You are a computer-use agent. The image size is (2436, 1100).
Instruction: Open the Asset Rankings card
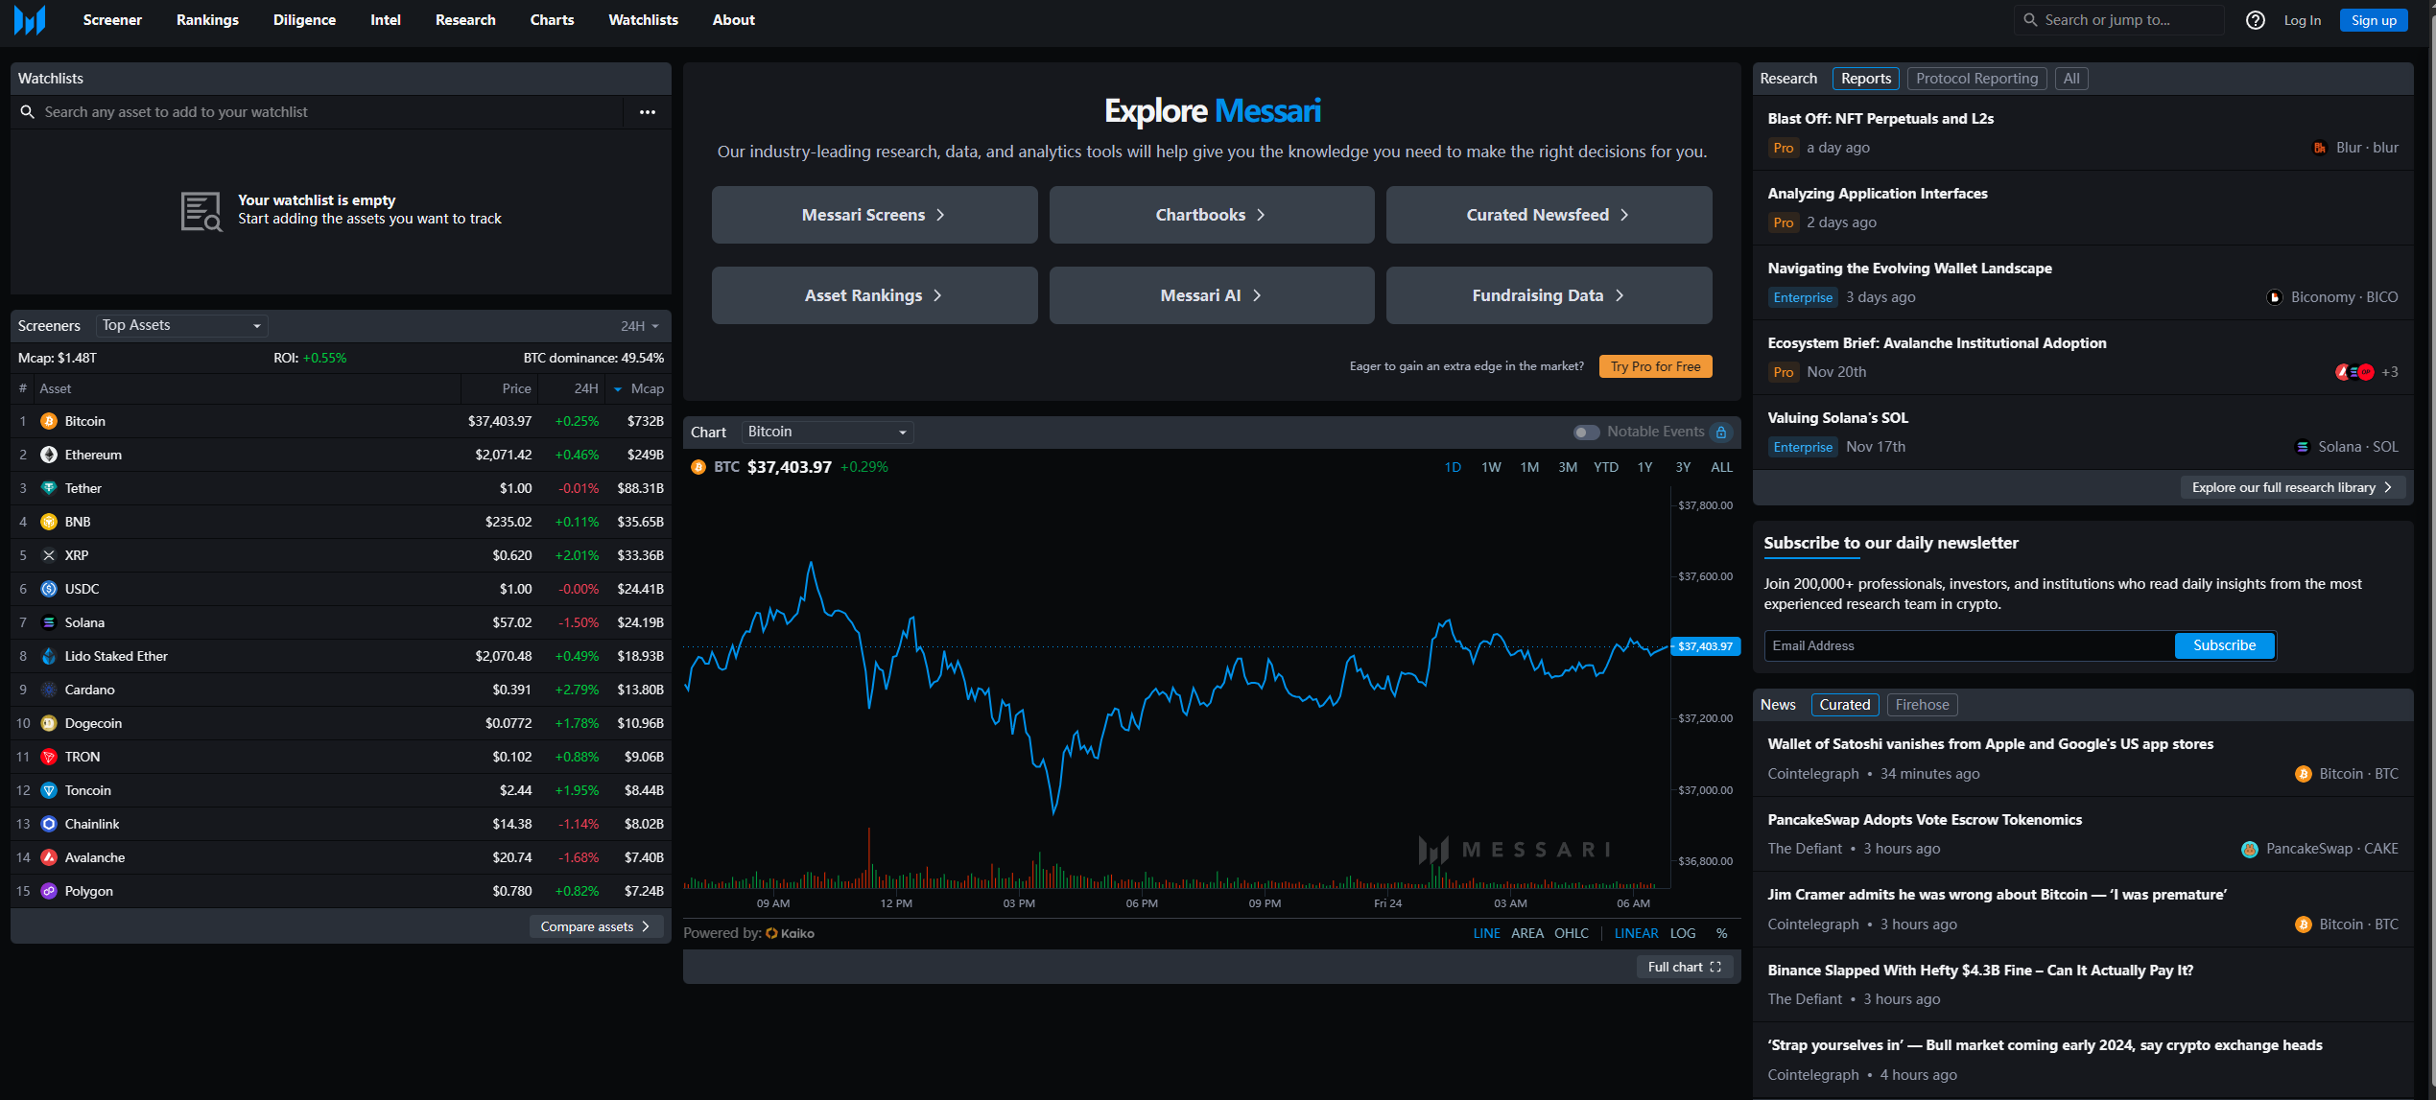pos(874,295)
